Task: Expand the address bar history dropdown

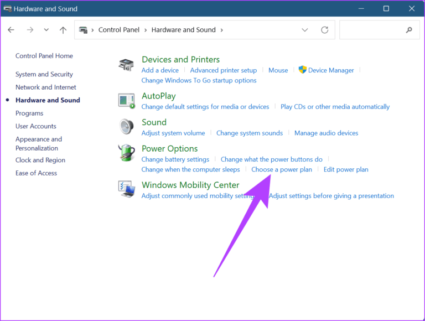Action: click(x=305, y=30)
